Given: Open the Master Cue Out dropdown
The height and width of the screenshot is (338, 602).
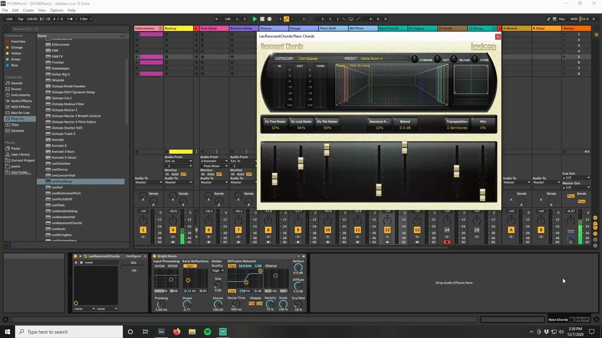Looking at the screenshot, I should point(577,178).
